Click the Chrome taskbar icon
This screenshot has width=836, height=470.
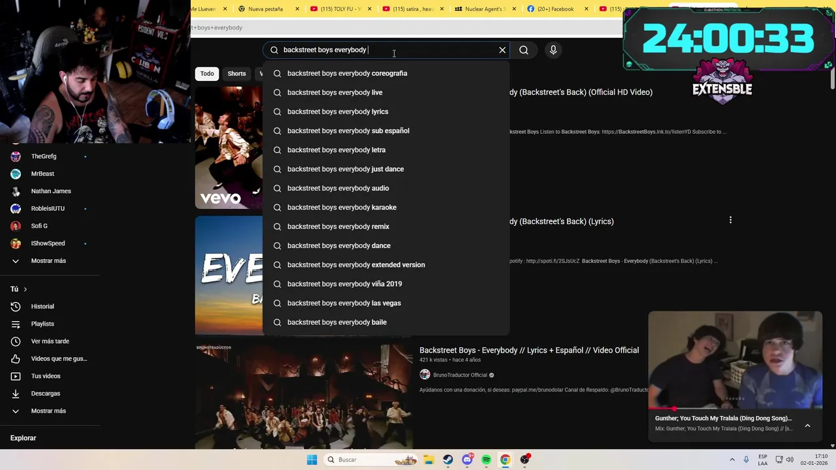tap(505, 460)
